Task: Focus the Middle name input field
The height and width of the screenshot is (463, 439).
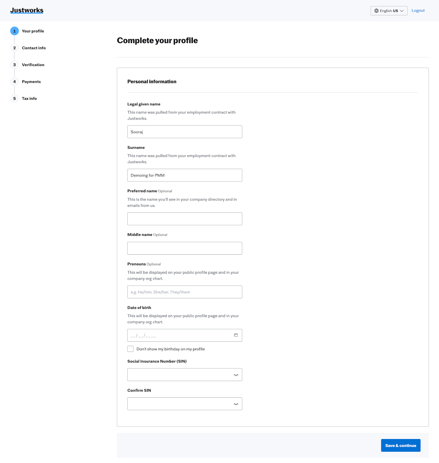Action: tap(185, 248)
